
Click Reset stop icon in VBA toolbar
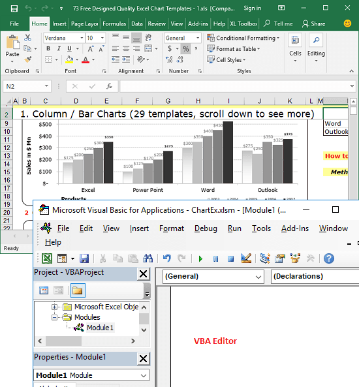(230, 258)
